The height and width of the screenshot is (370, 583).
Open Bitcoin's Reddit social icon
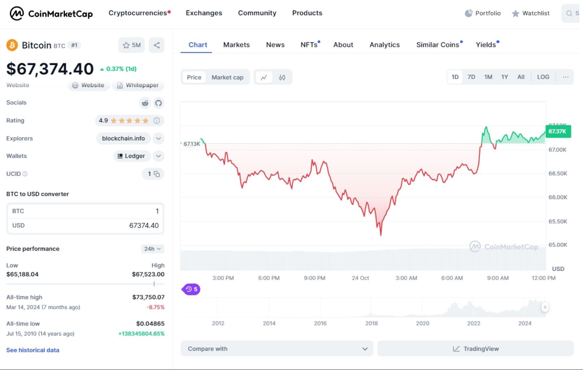pyautogui.click(x=145, y=103)
